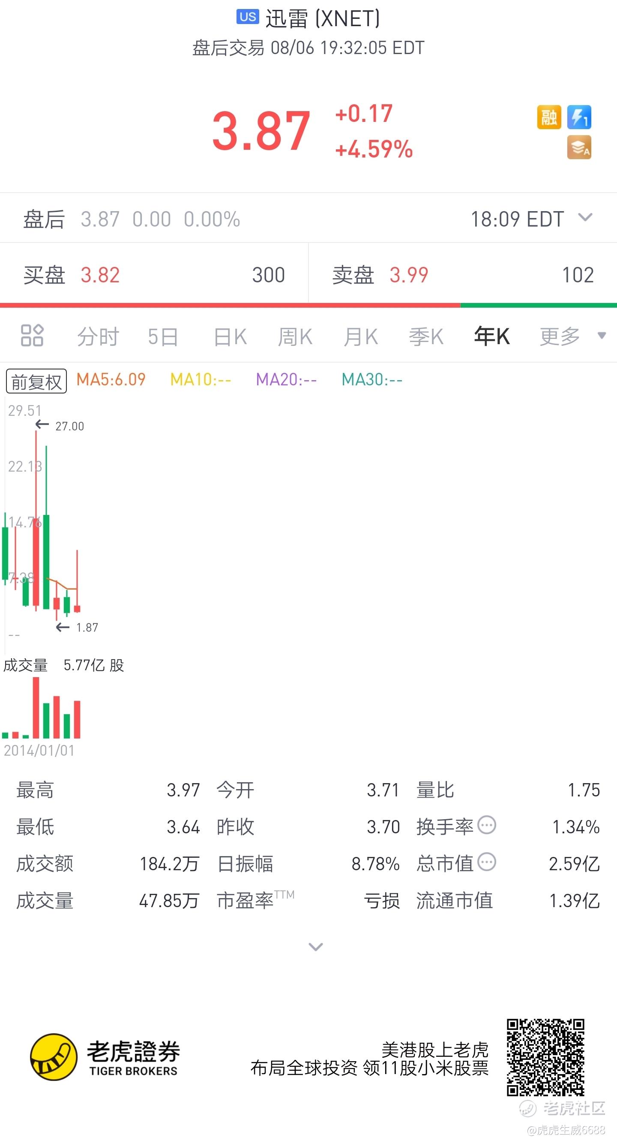Tap the MA20 indicator label
Image resolution: width=617 pixels, height=1144 pixels.
[286, 380]
